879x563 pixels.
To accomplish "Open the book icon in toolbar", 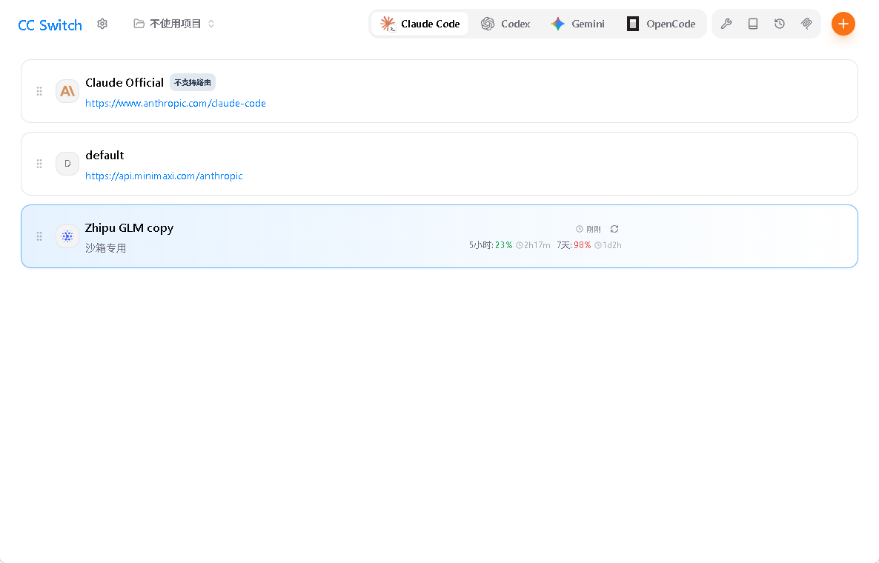I will tap(753, 24).
